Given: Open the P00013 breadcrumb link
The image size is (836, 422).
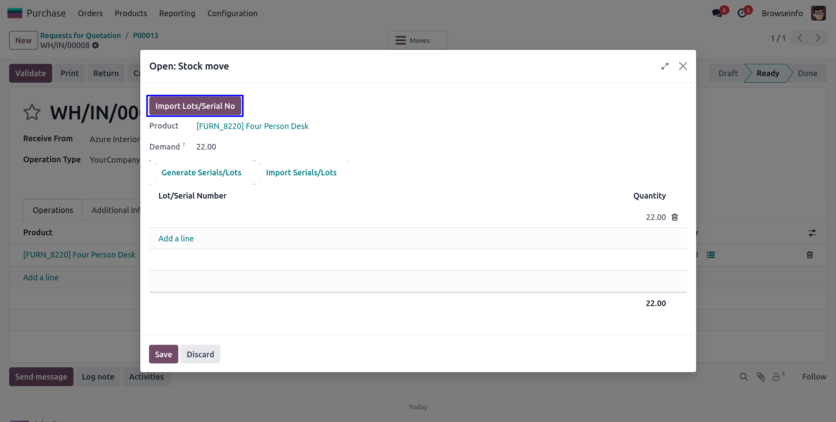Looking at the screenshot, I should [x=146, y=35].
